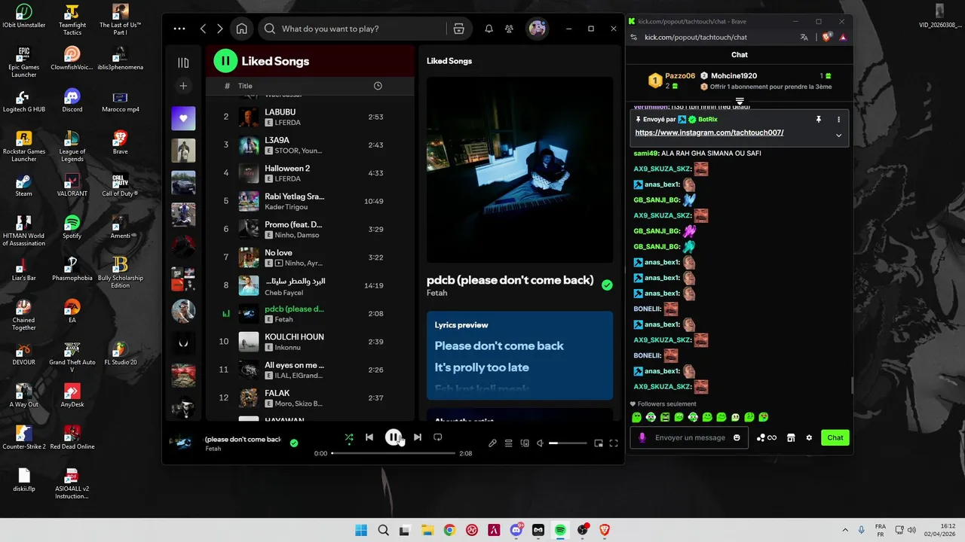Open the Friend Activity icon

(510, 29)
